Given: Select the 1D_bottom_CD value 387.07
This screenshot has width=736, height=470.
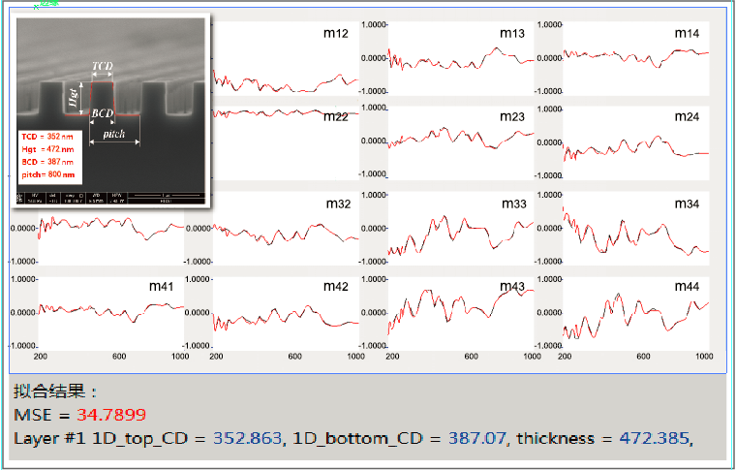Looking at the screenshot, I should pos(476,438).
